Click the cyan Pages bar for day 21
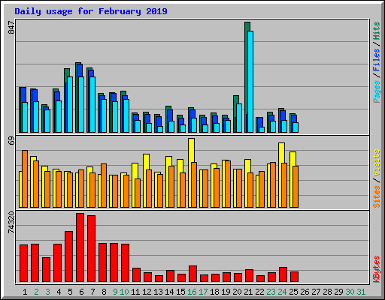Viewport: 385px width, 300px height. (250, 82)
